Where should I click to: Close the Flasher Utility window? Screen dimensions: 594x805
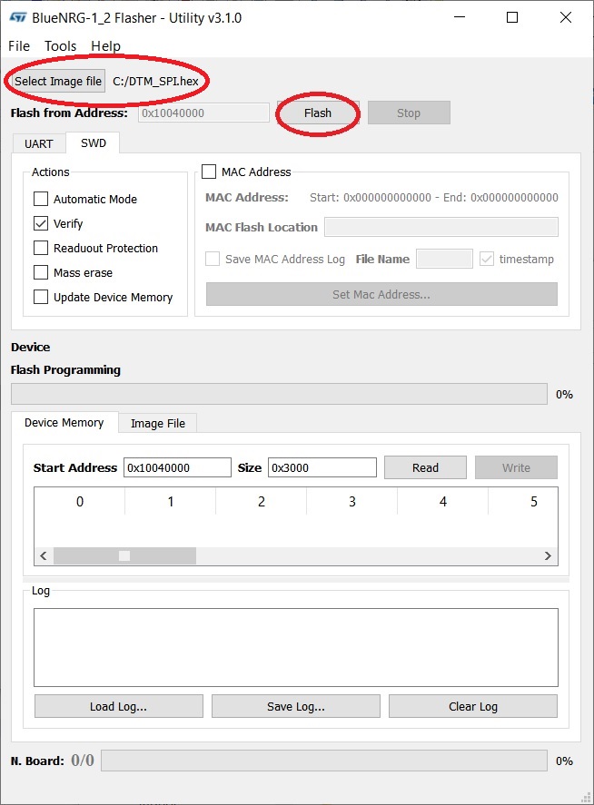point(566,17)
